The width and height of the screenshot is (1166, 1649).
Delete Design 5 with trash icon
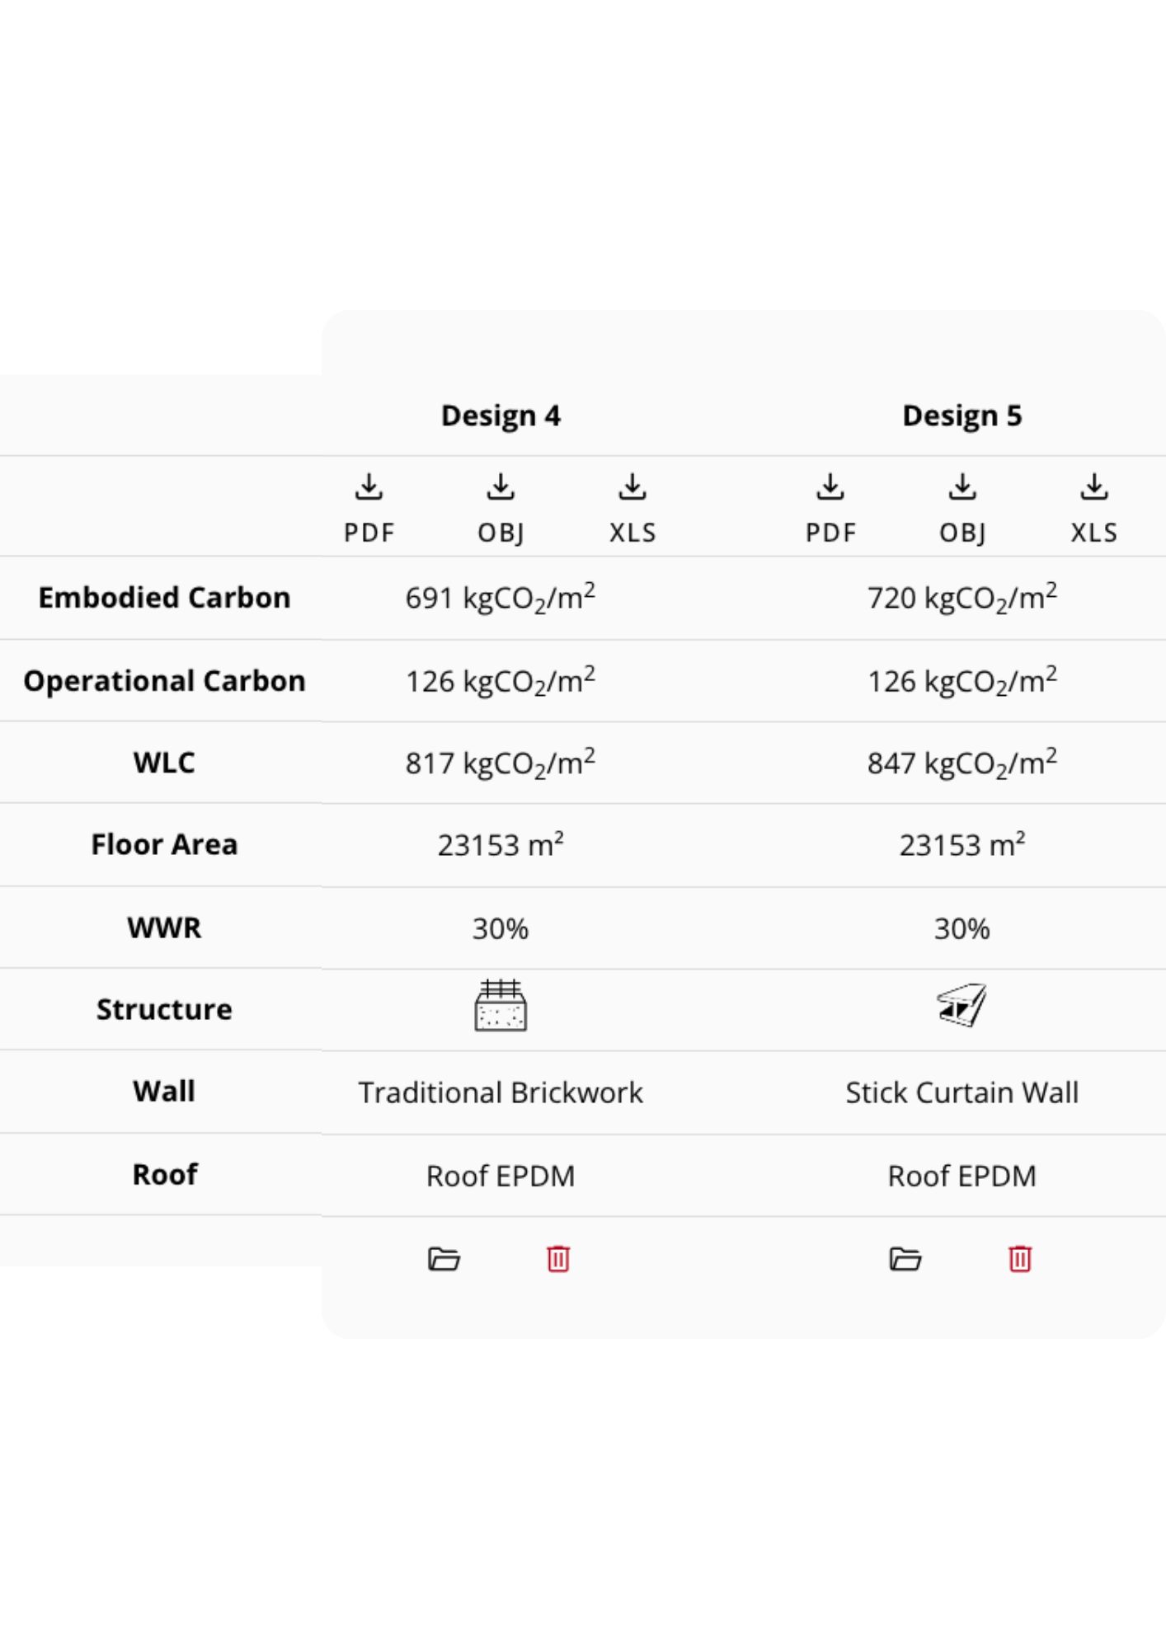1020,1259
